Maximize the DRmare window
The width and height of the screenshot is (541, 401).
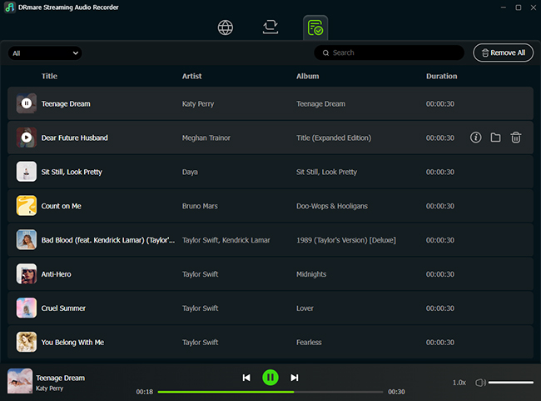(519, 8)
